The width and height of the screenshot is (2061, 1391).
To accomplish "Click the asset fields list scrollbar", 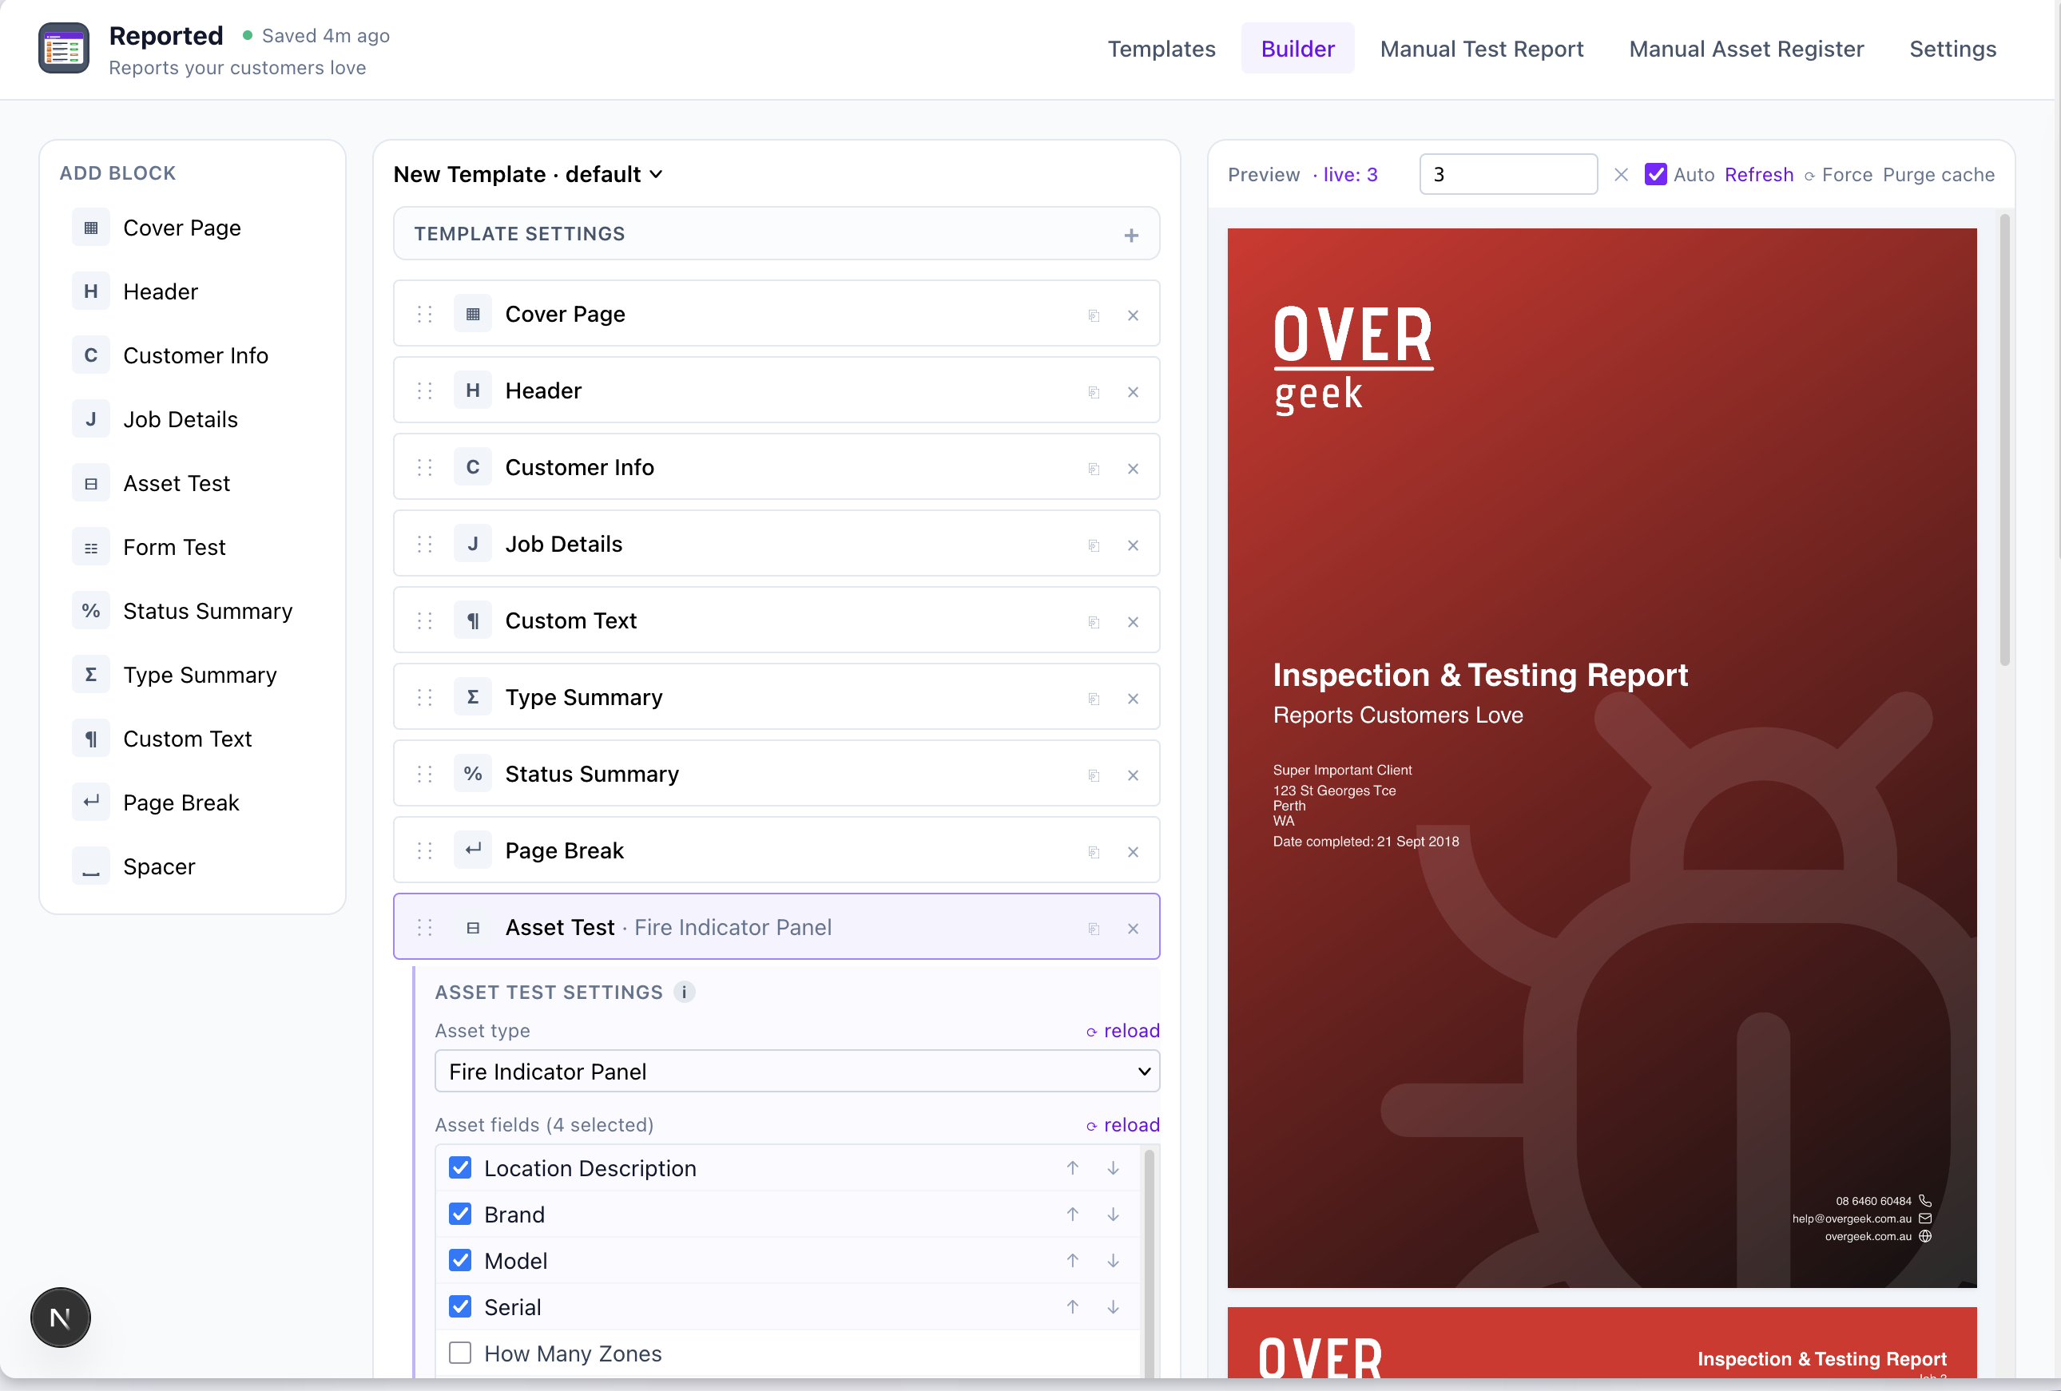I will pyautogui.click(x=1149, y=1262).
